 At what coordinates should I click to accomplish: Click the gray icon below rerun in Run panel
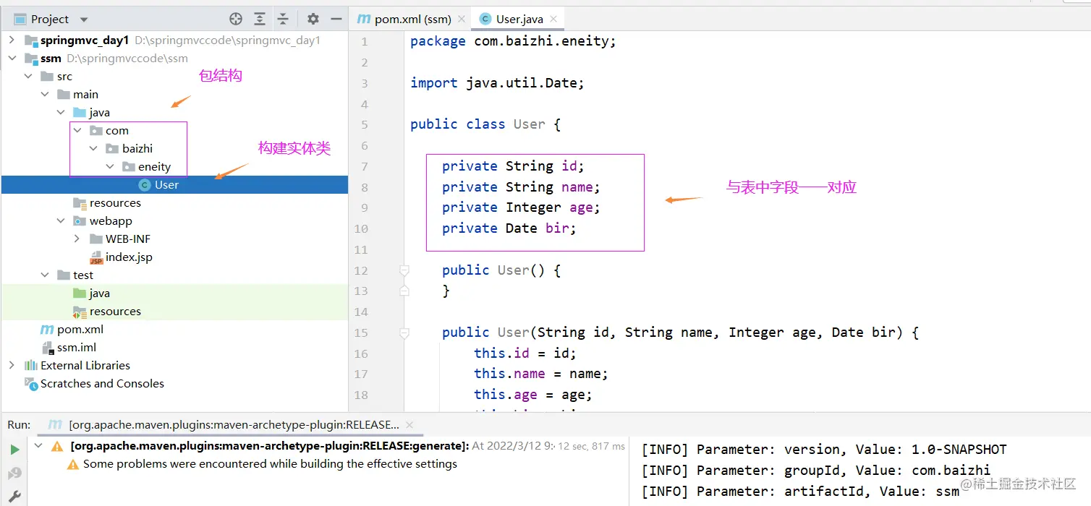14,473
